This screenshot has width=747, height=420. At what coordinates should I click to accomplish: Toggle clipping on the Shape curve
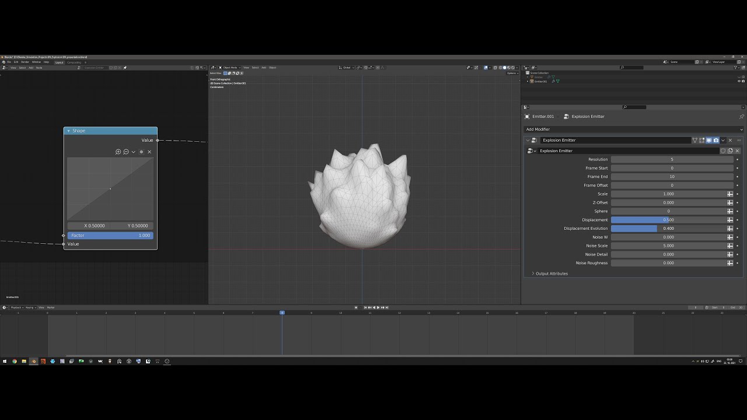(141, 152)
